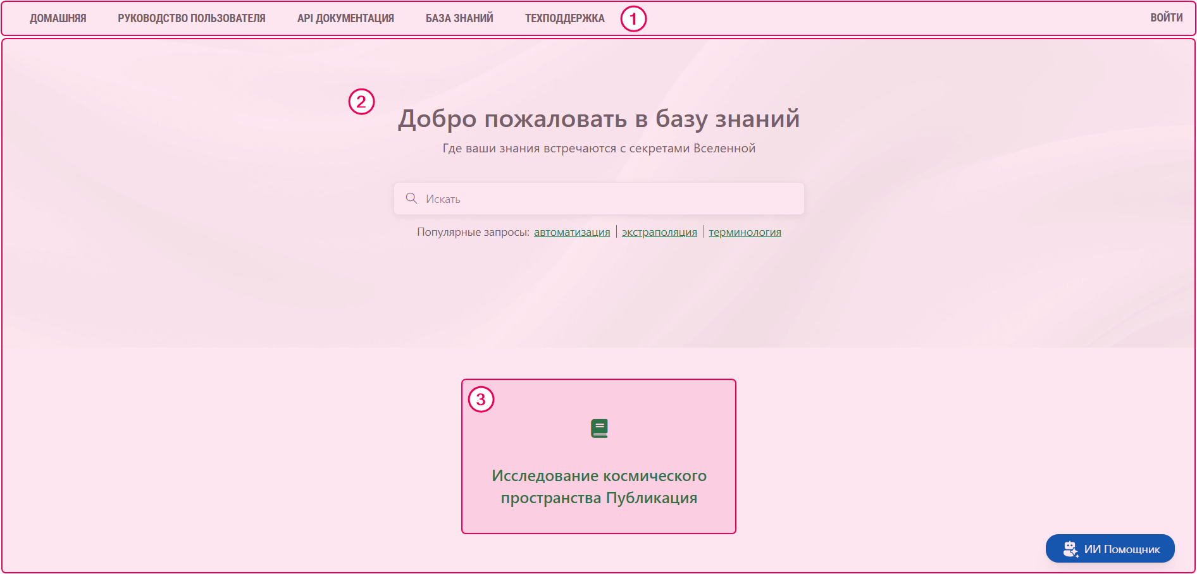Follow the "автоматизация" popular query link

click(x=572, y=231)
